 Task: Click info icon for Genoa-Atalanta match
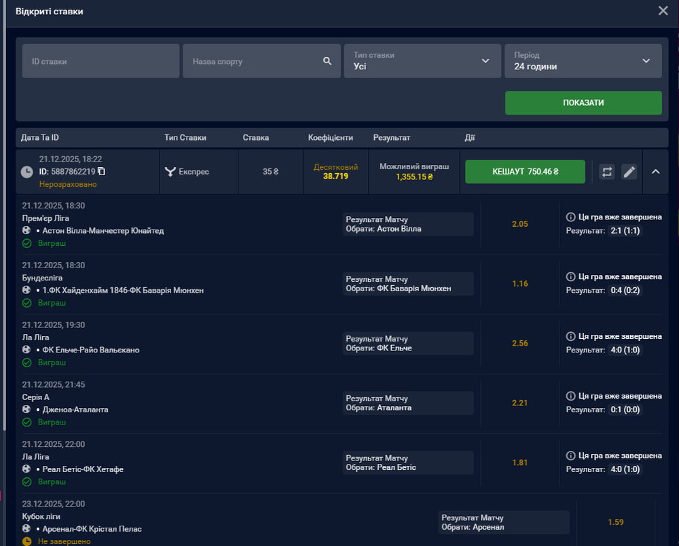point(570,397)
